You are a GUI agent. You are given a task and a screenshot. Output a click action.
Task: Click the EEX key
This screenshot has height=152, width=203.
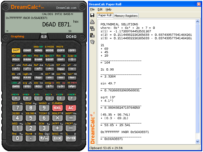[57, 138]
